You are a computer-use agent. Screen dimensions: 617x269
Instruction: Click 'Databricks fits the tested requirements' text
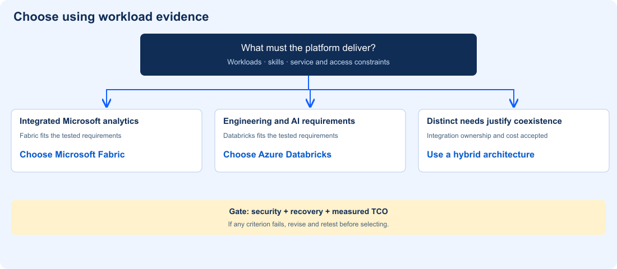pyautogui.click(x=280, y=136)
